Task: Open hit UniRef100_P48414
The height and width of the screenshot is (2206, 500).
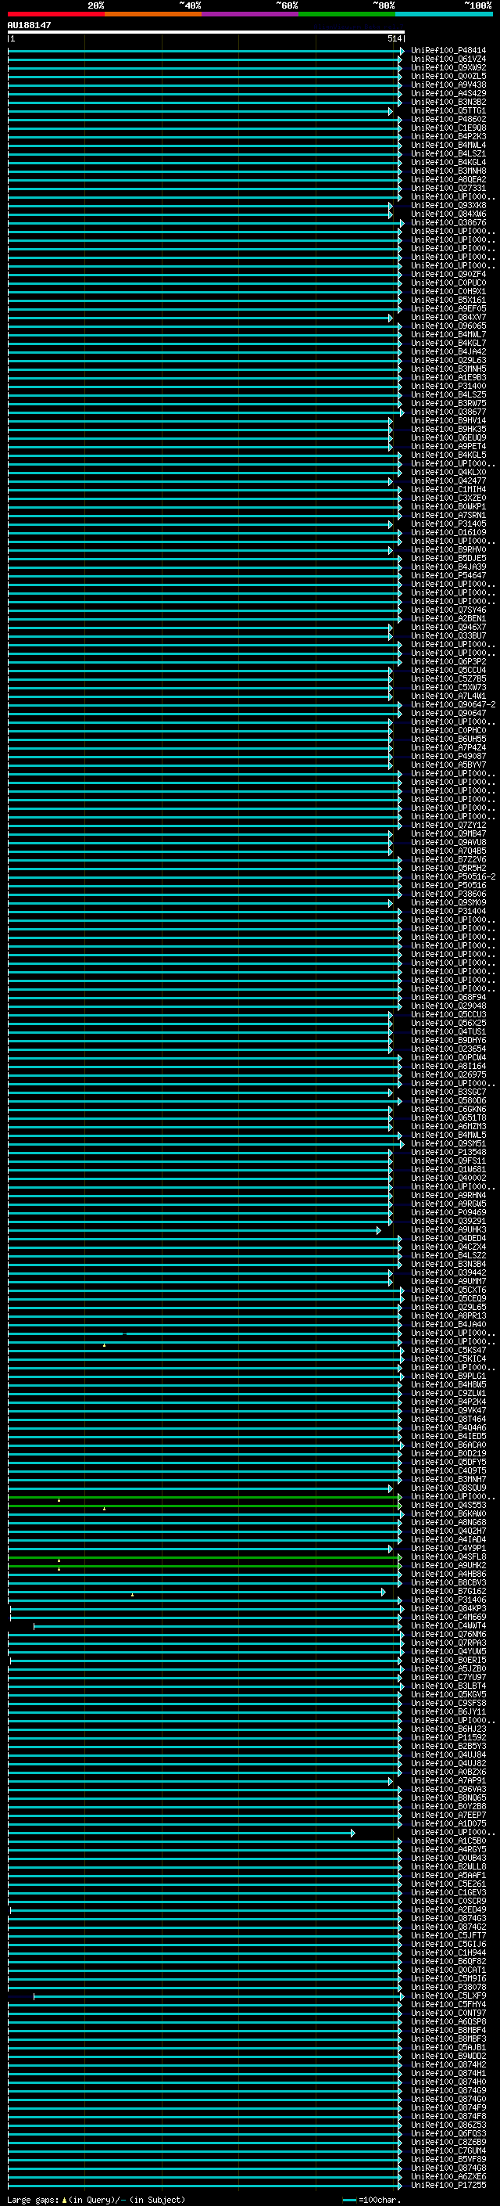Action: coord(448,51)
